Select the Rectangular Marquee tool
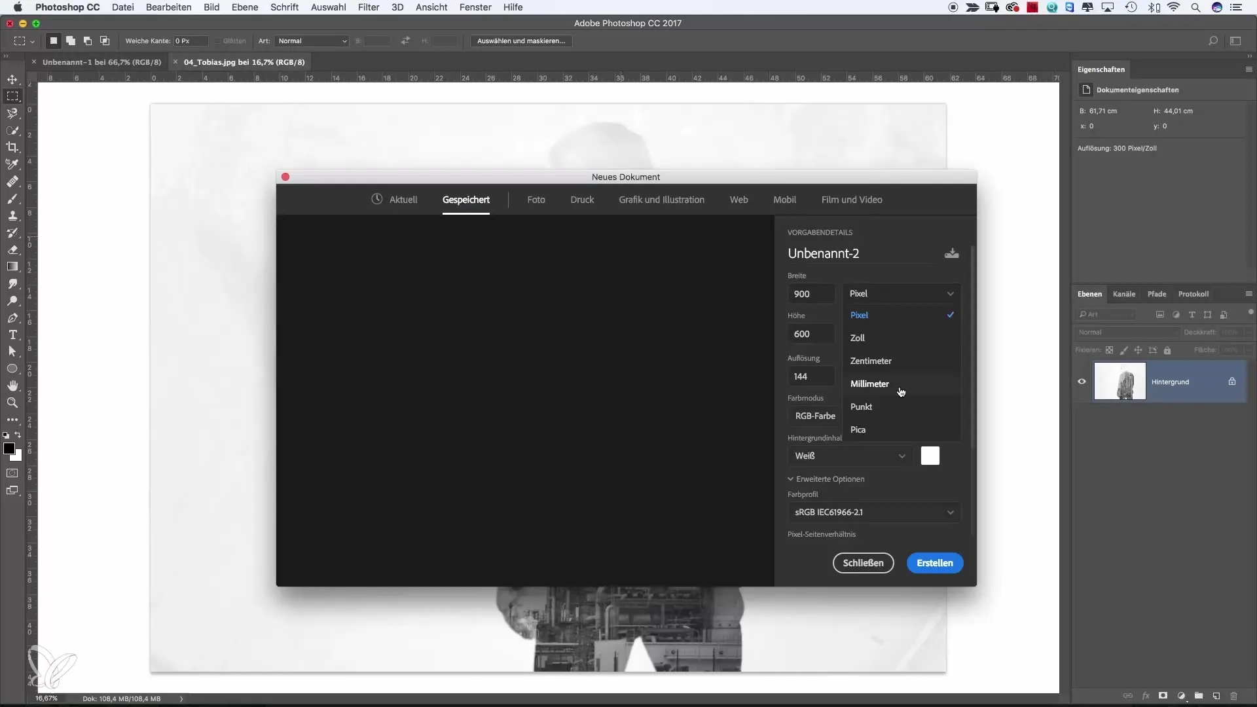1257x707 pixels. coord(12,96)
